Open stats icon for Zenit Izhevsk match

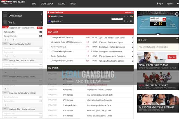(132, 47)
